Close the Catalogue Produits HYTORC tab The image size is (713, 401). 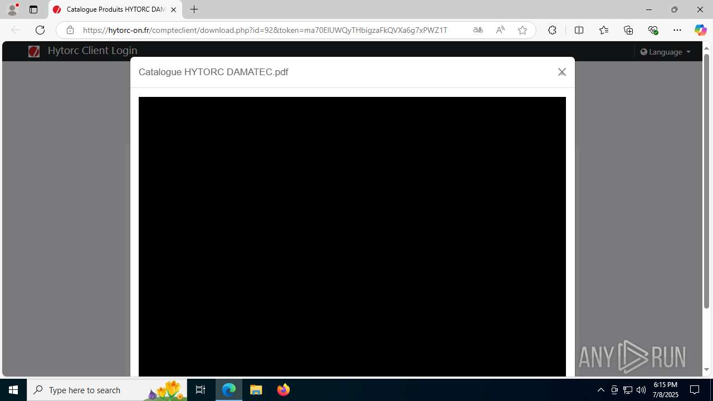[173, 9]
